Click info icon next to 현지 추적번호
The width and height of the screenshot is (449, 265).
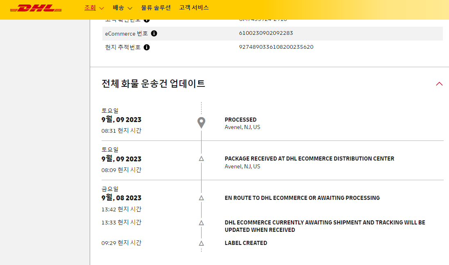click(x=147, y=47)
